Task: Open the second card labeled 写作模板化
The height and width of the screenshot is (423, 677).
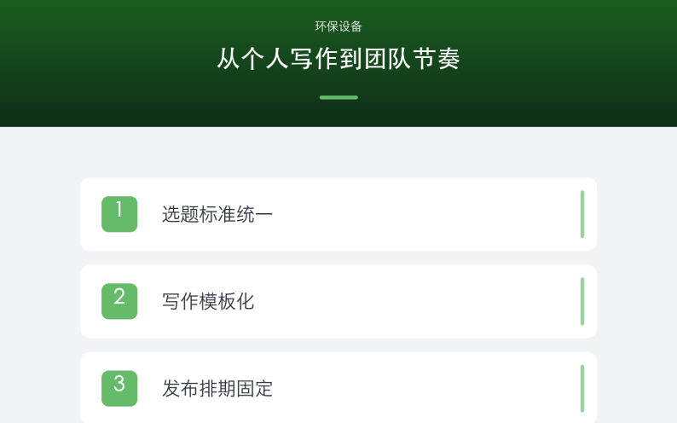Action: point(338,301)
